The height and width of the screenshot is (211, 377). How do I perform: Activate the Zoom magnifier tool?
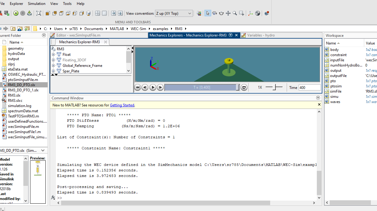pos(235,13)
